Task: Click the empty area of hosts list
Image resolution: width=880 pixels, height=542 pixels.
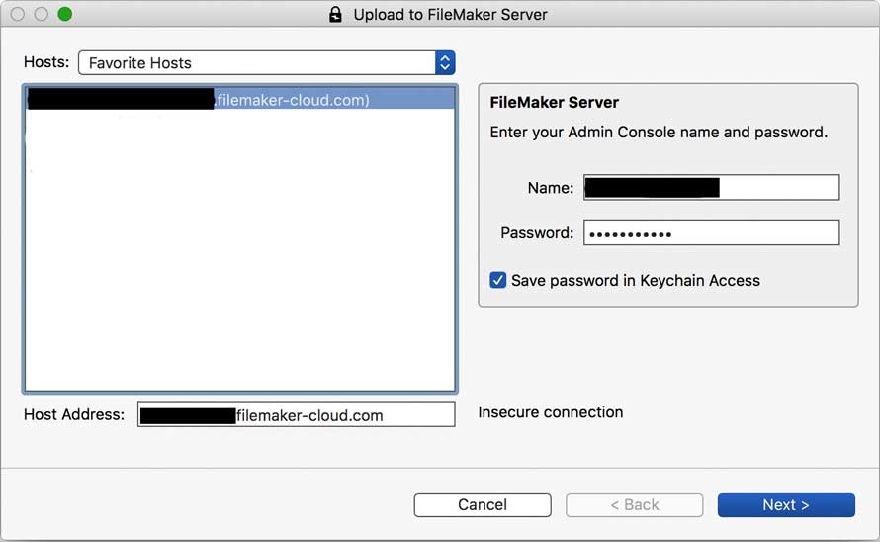Action: [x=239, y=257]
